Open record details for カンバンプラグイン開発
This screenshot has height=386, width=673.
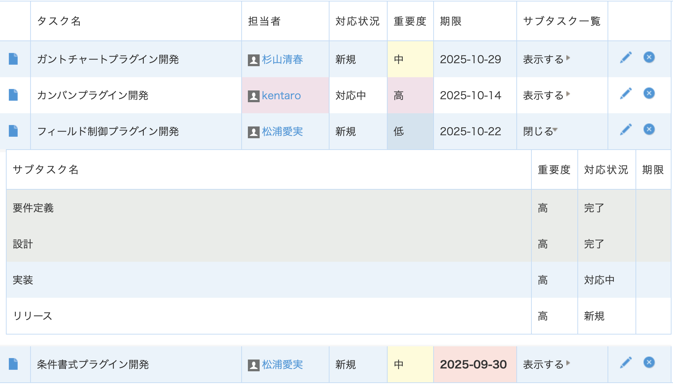pyautogui.click(x=13, y=95)
